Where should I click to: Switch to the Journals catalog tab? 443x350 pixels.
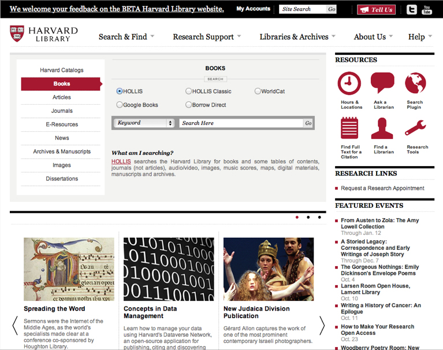(x=62, y=111)
